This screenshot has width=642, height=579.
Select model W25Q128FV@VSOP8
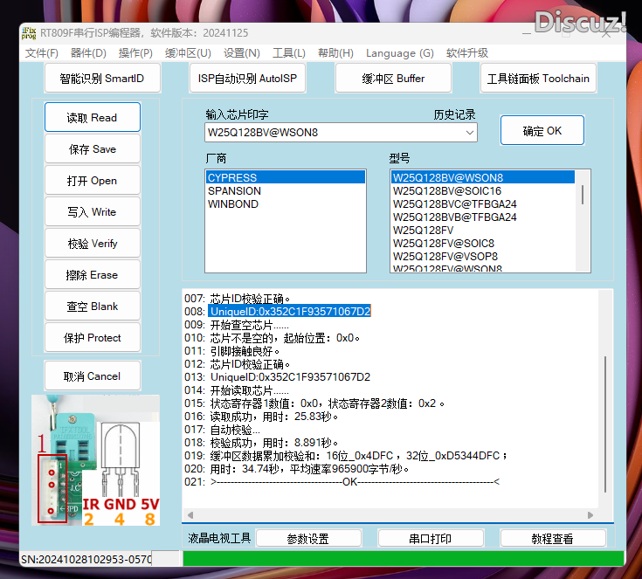[x=483, y=257]
